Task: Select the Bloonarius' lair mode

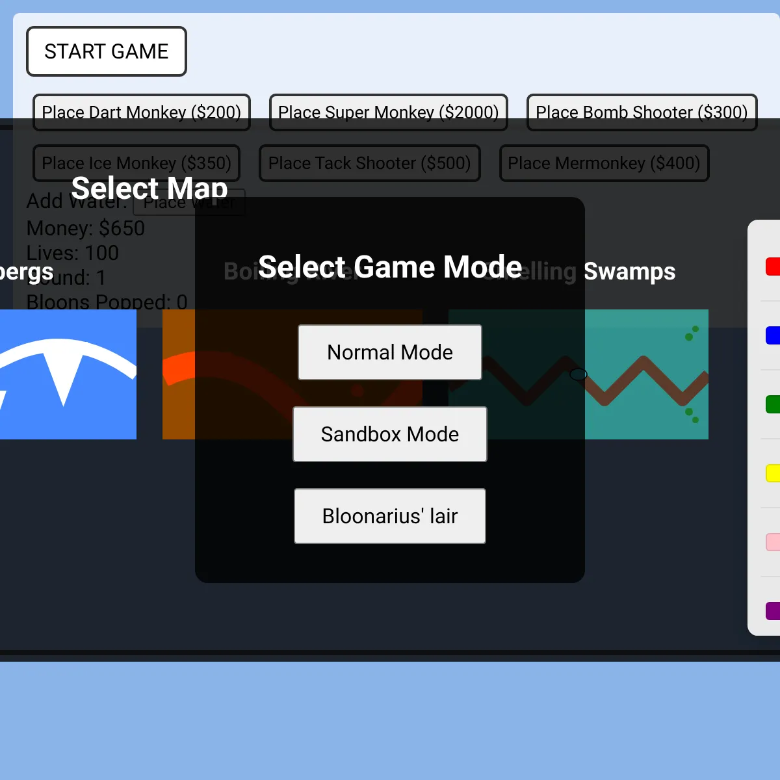Action: tap(390, 516)
